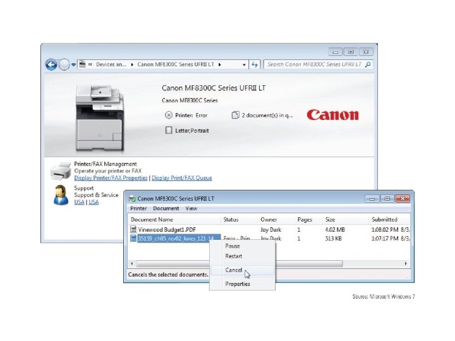
Task: Click the documents in queue icon
Action: pyautogui.click(x=235, y=115)
